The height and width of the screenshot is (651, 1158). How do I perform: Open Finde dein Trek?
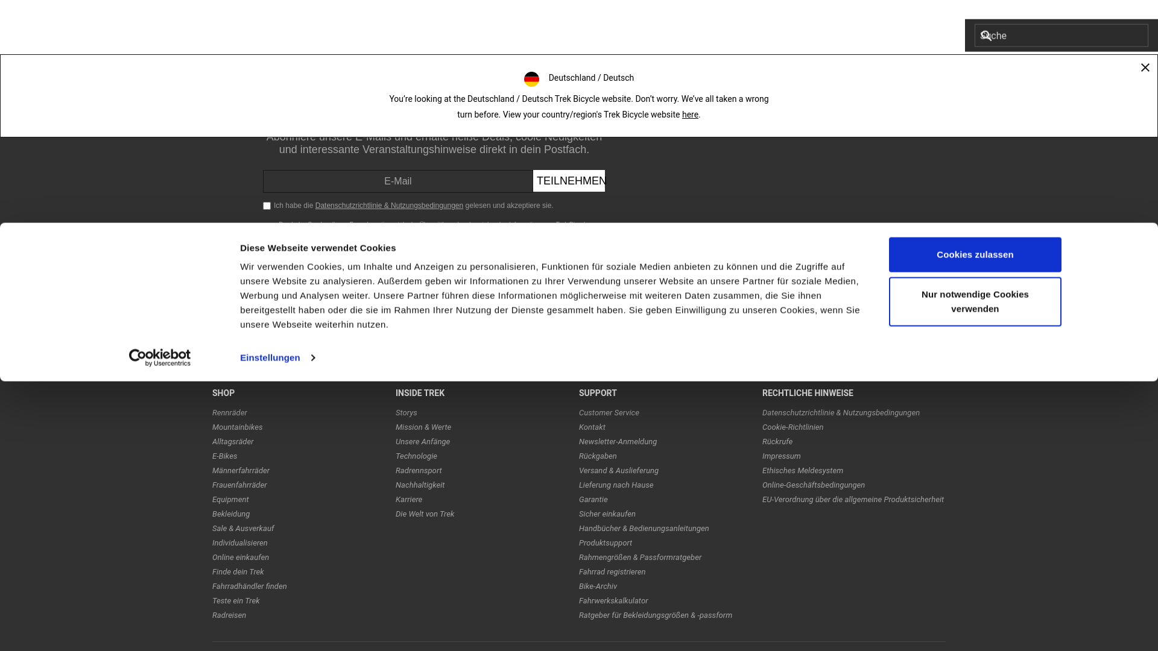tap(238, 572)
